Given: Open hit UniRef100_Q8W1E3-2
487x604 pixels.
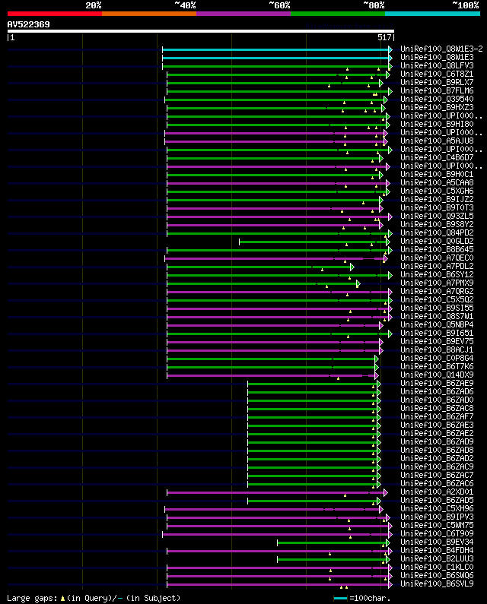Looking at the screenshot, I should (x=441, y=49).
